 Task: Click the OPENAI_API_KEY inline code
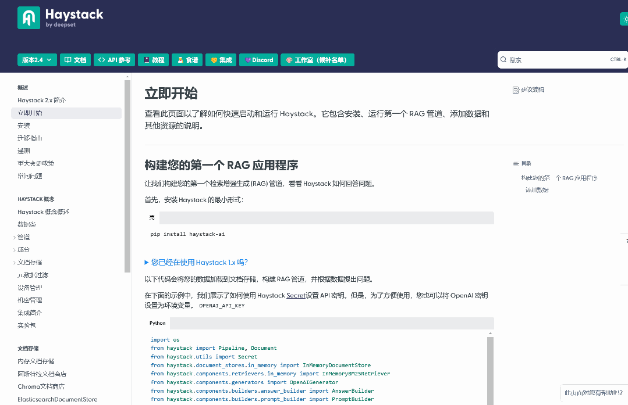point(222,306)
